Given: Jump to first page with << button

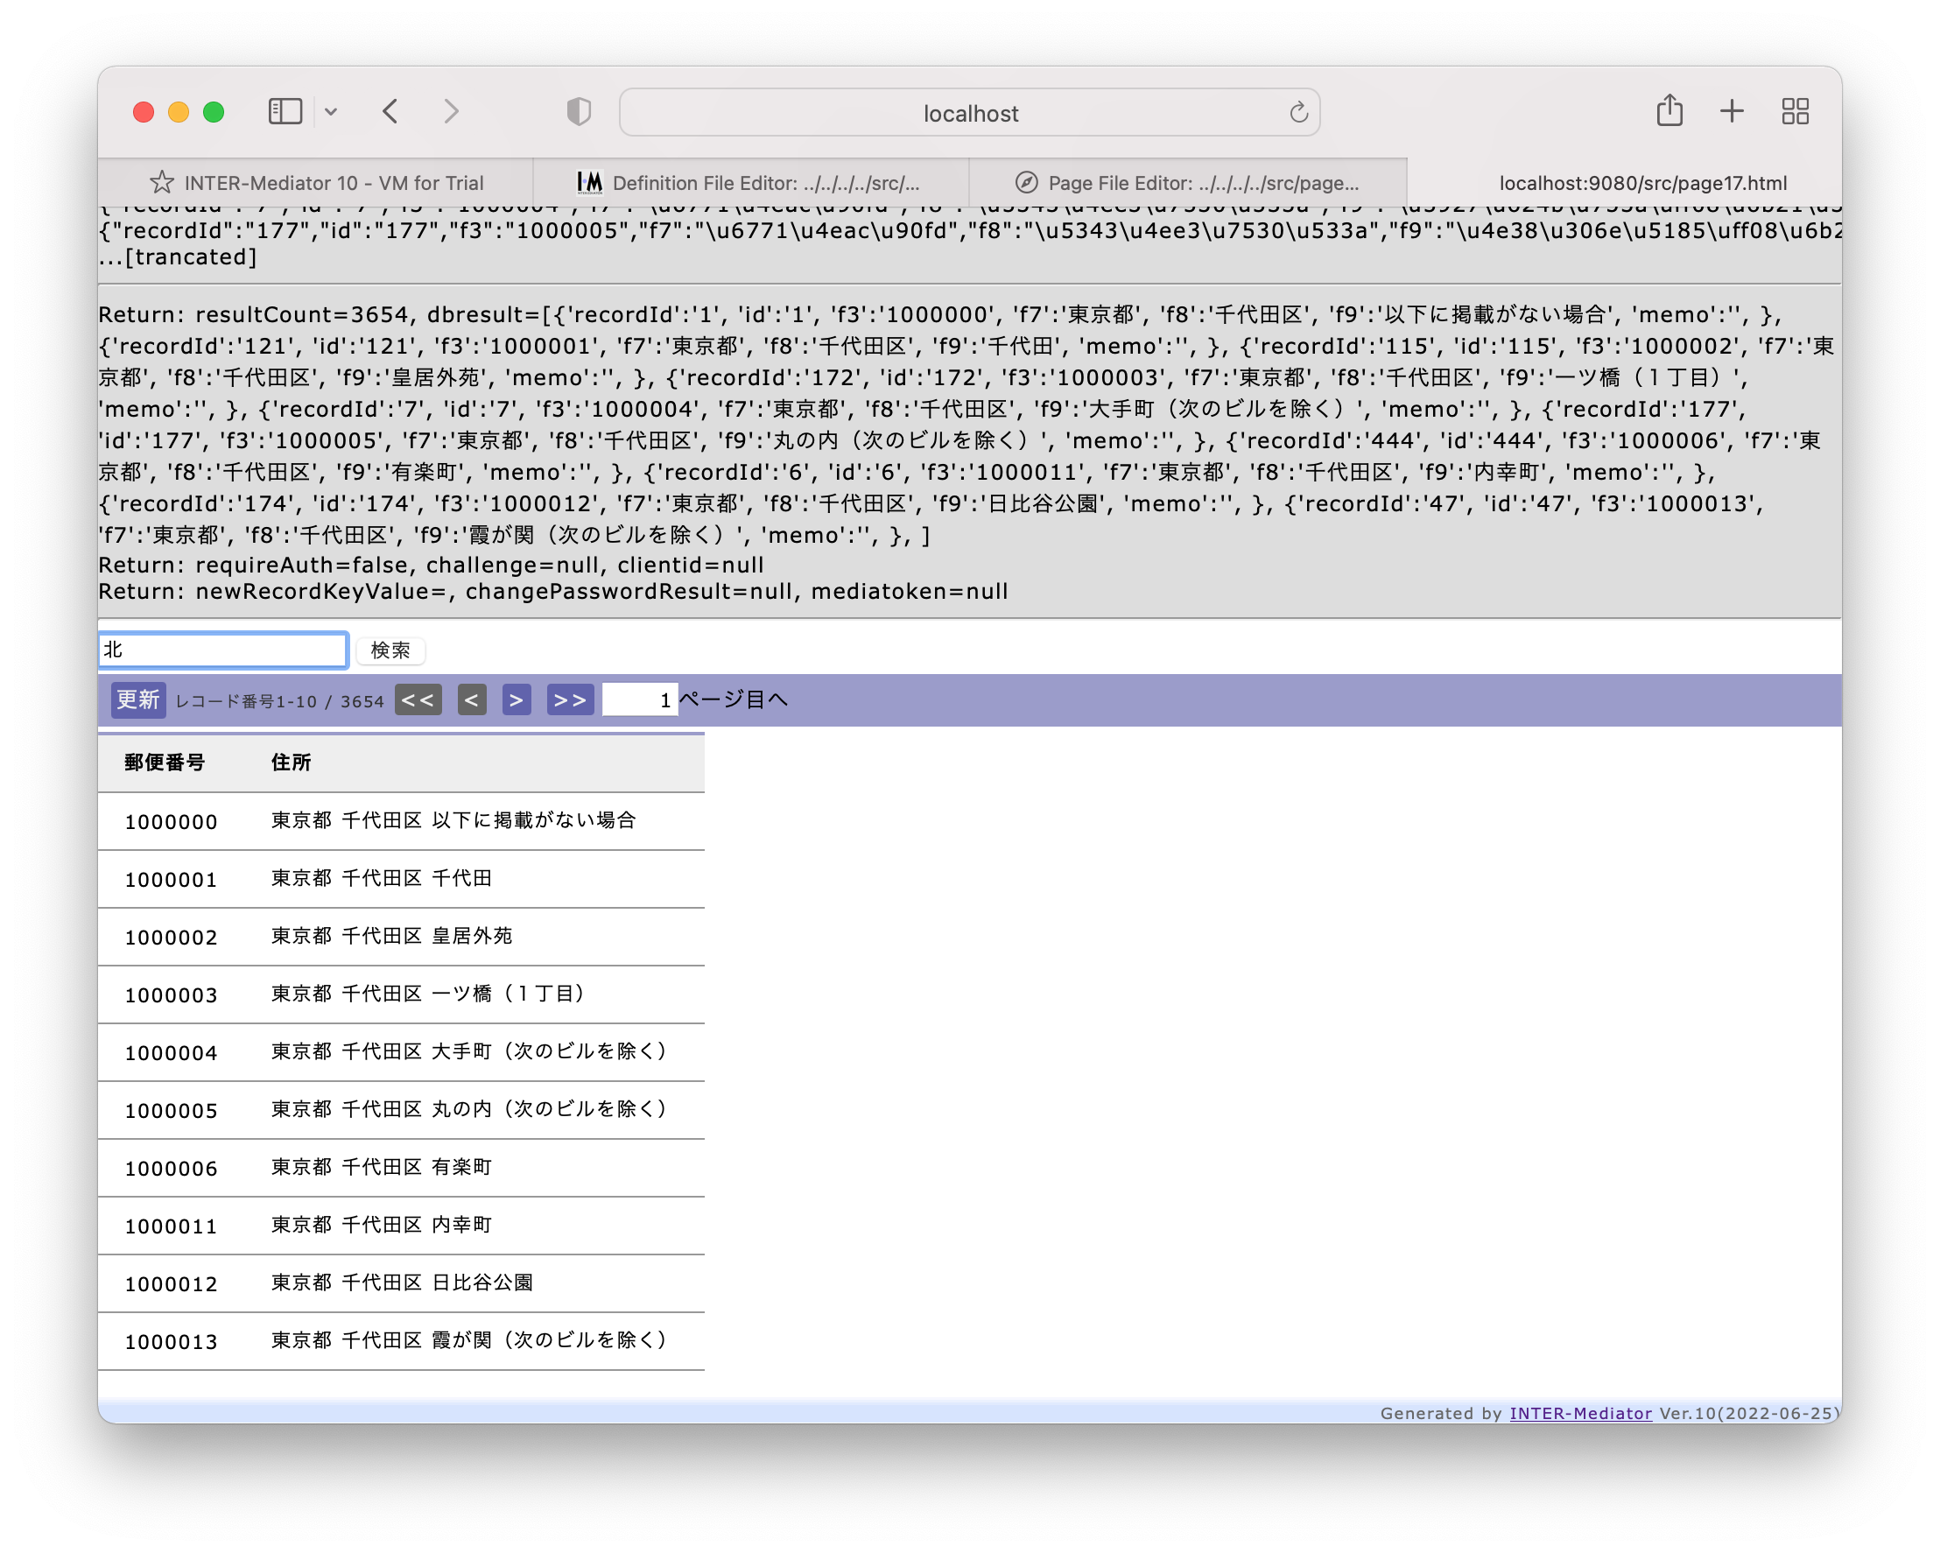Looking at the screenshot, I should coord(418,700).
